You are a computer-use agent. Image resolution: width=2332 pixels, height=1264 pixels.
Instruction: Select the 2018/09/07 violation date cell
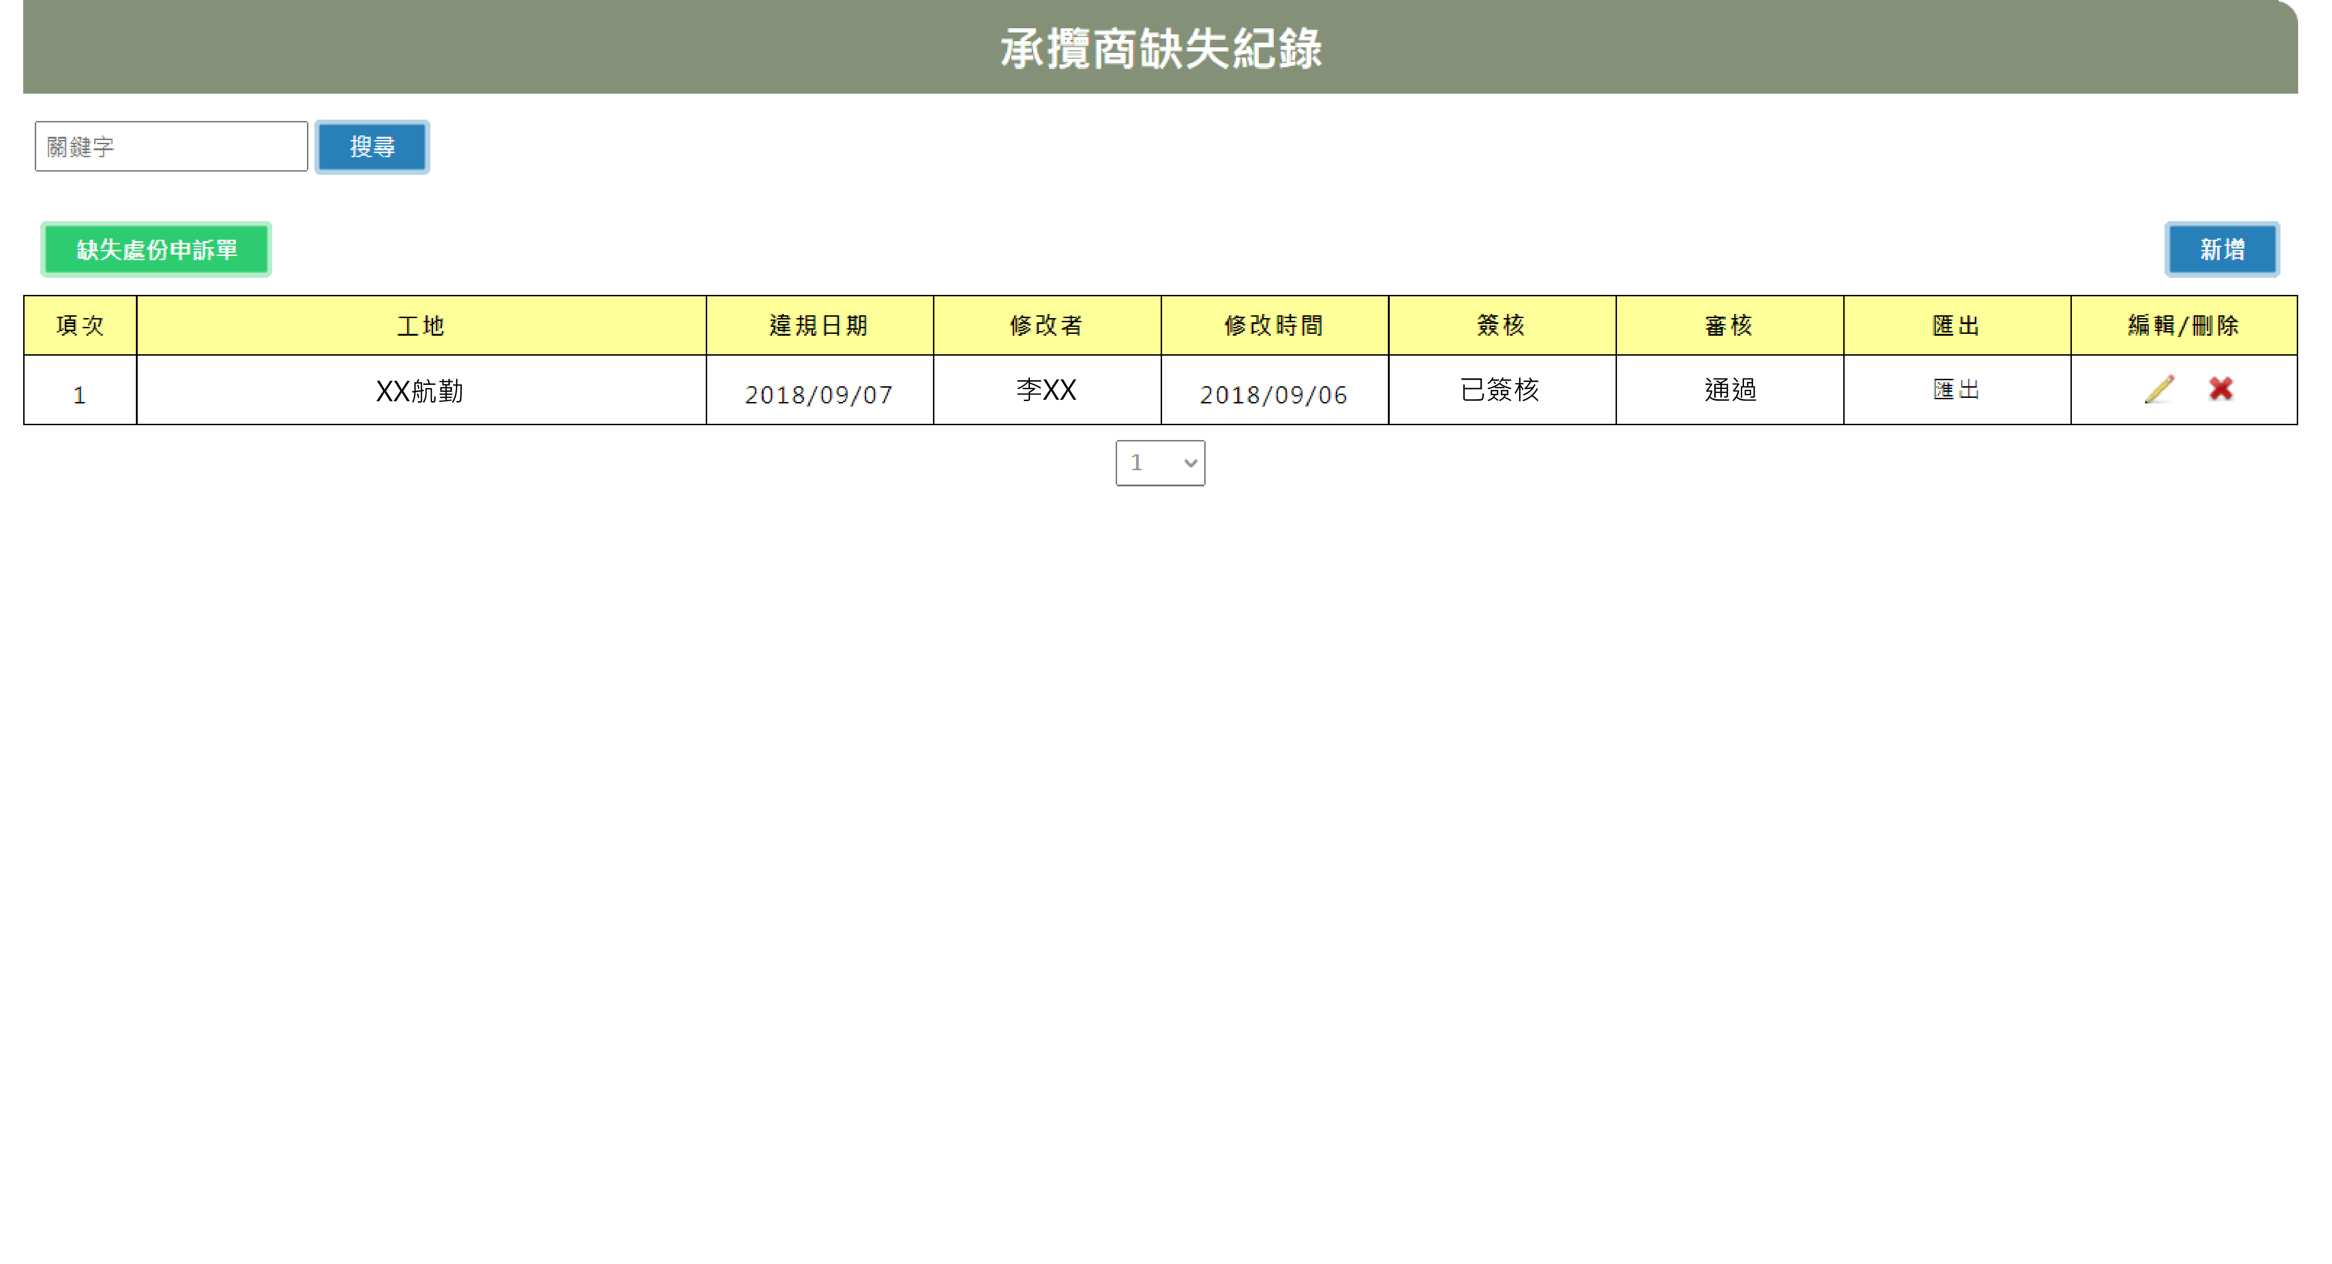pos(819,390)
